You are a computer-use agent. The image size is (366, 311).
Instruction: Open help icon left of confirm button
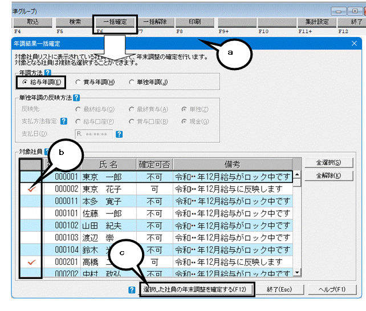(132, 290)
